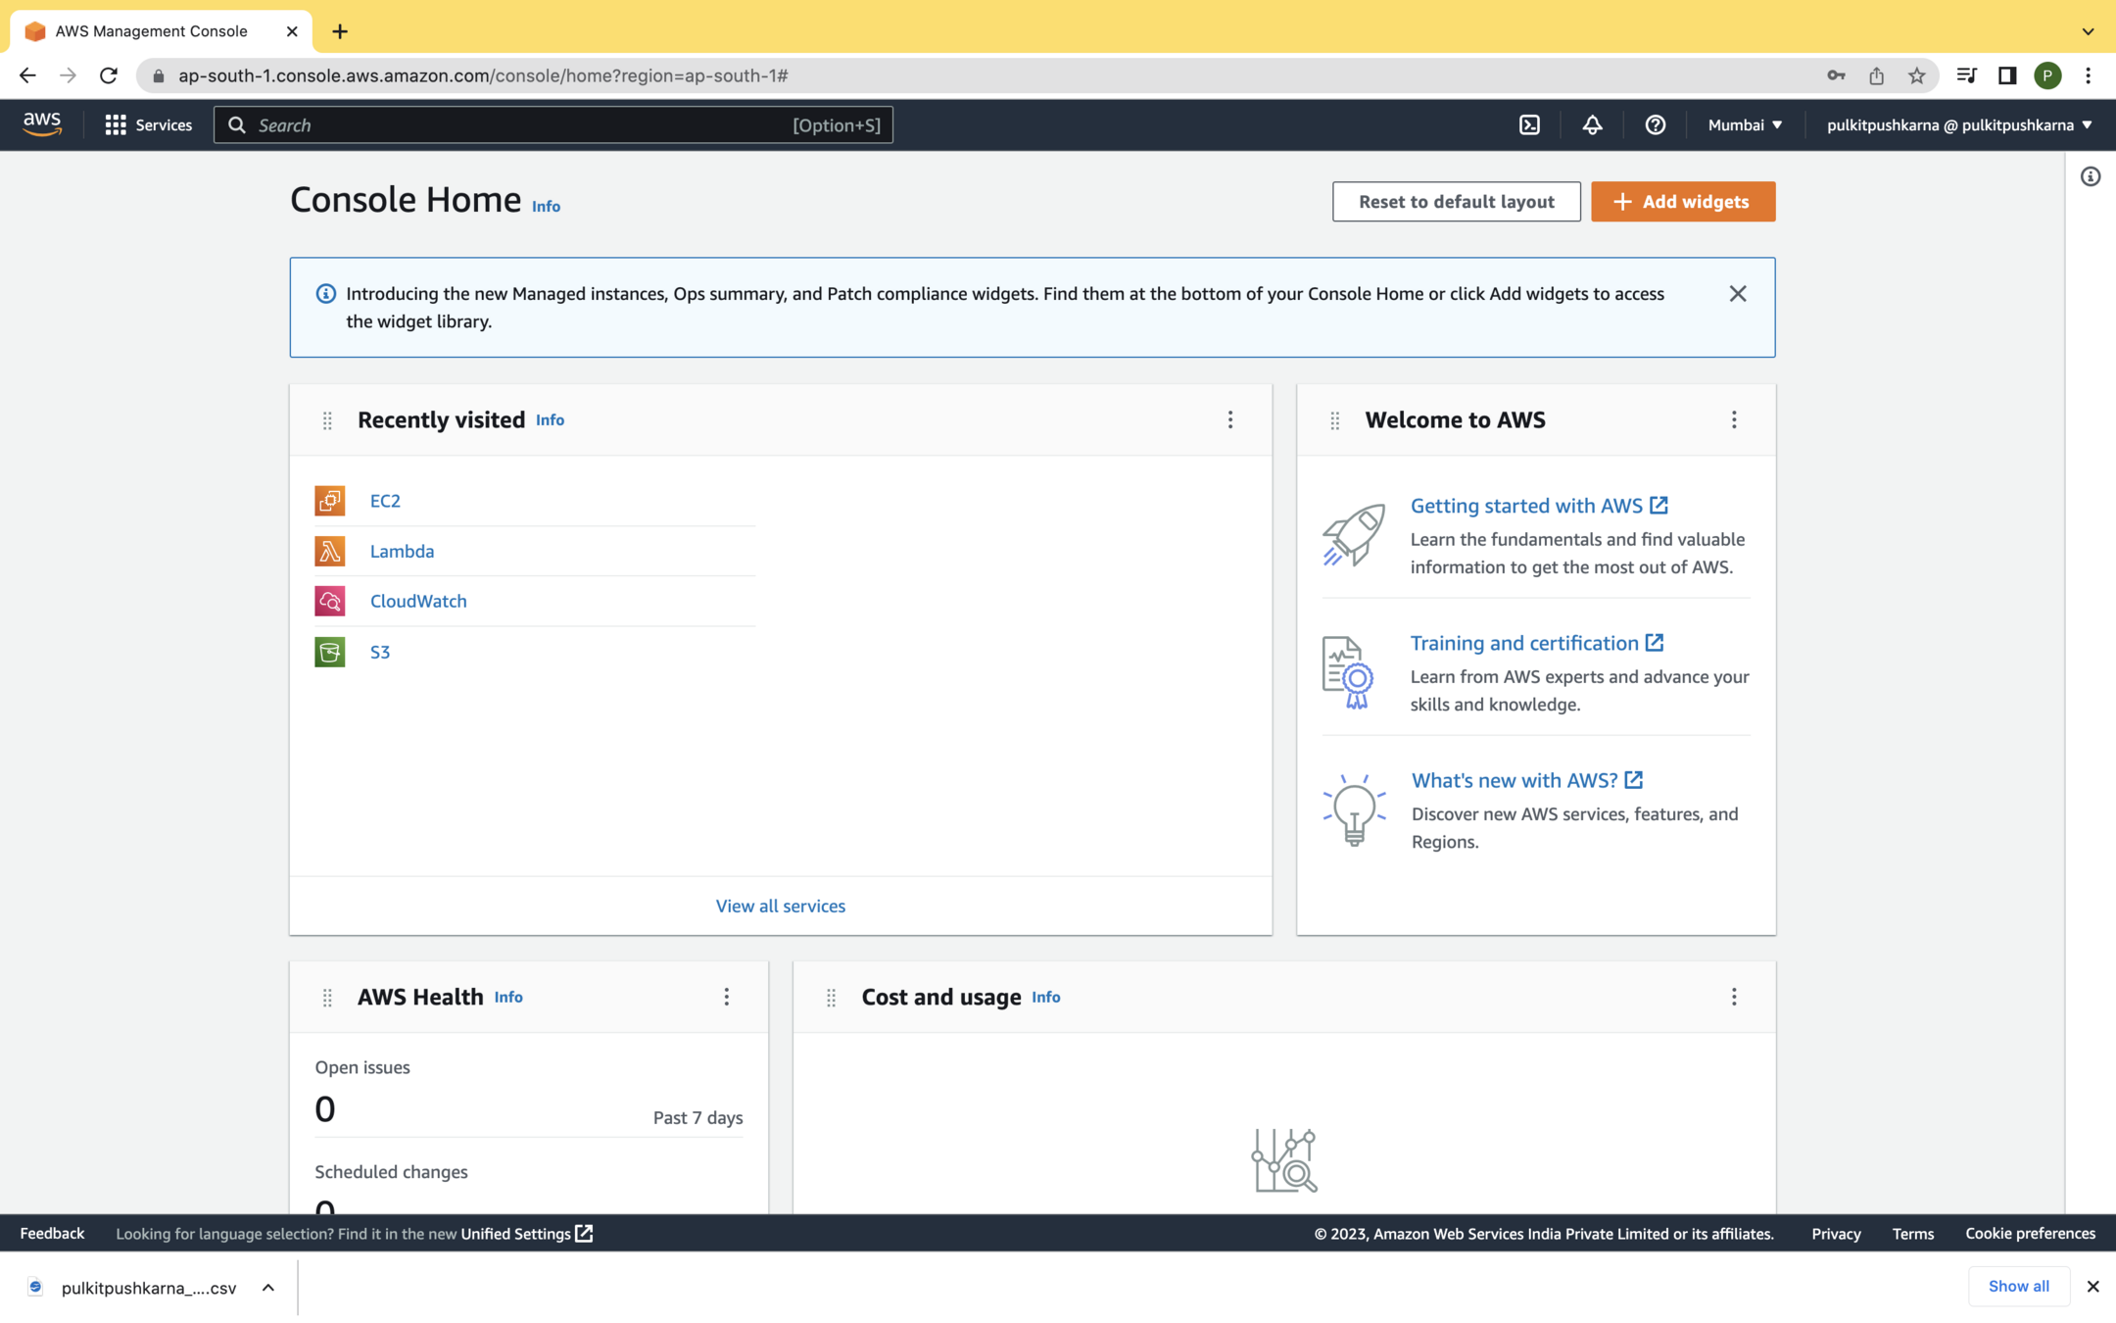Open Recently visited widget options menu
The height and width of the screenshot is (1323, 2116).
tap(1230, 419)
